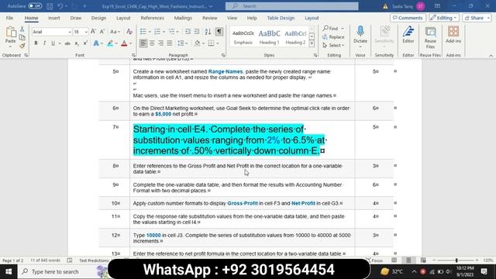The width and height of the screenshot is (496, 279).
Task: Switch to Insert tab
Action: coord(53,18)
